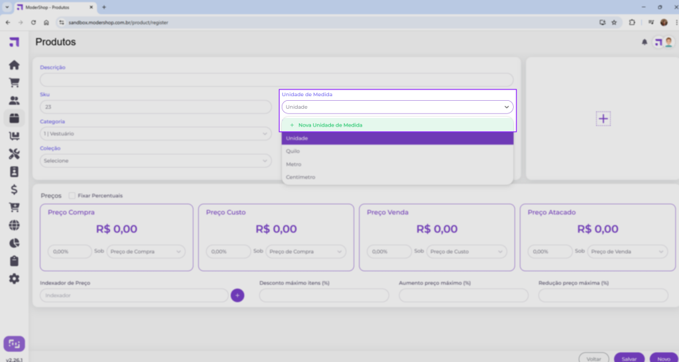Click the globe icon in sidebar
This screenshot has width=679, height=362.
(x=14, y=225)
